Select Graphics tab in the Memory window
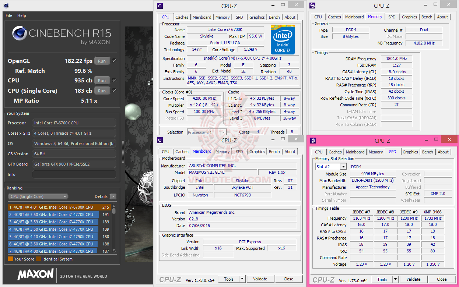The height and width of the screenshot is (287, 459). tap(410, 17)
